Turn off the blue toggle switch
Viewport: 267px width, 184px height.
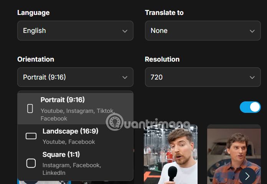250,107
